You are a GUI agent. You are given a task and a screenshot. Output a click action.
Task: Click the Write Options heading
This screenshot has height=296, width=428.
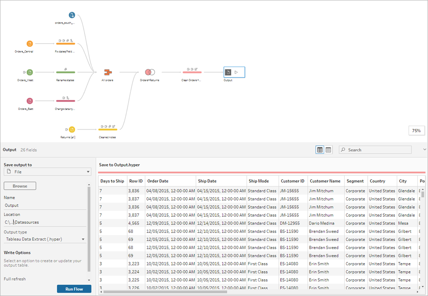pos(17,252)
